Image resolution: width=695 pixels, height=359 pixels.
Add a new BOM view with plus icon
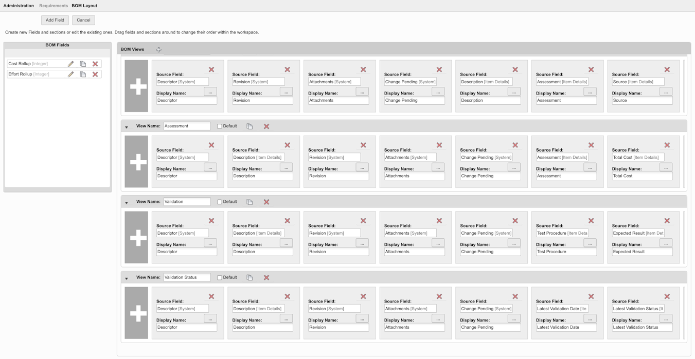pyautogui.click(x=158, y=50)
